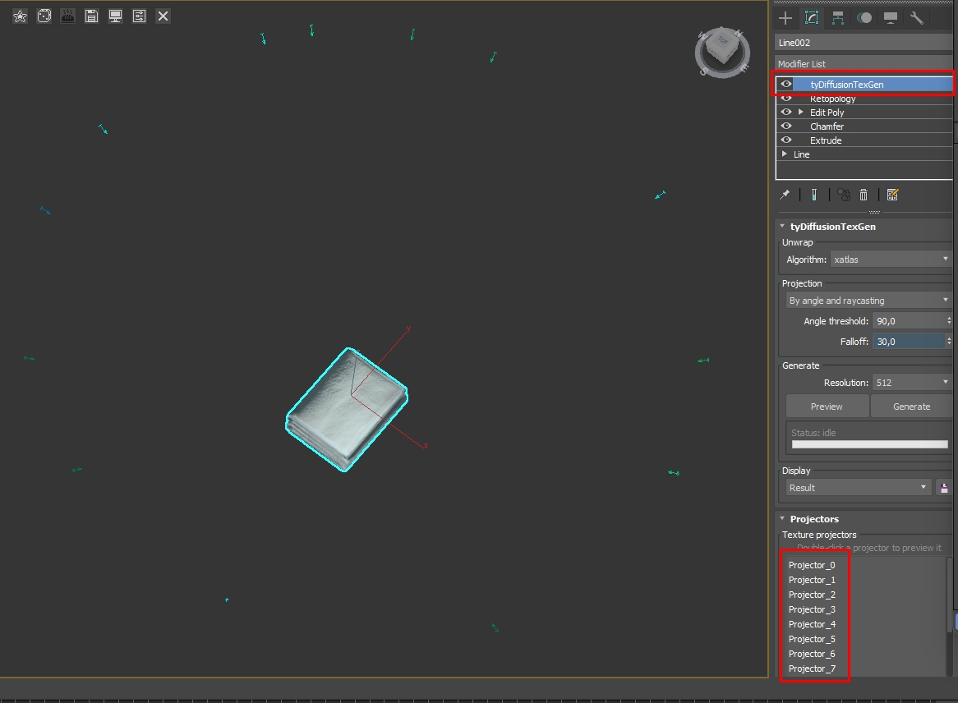Viewport: 958px width, 703px height.
Task: Expand the Edit Poly modifier sub-levels
Action: pyautogui.click(x=800, y=113)
